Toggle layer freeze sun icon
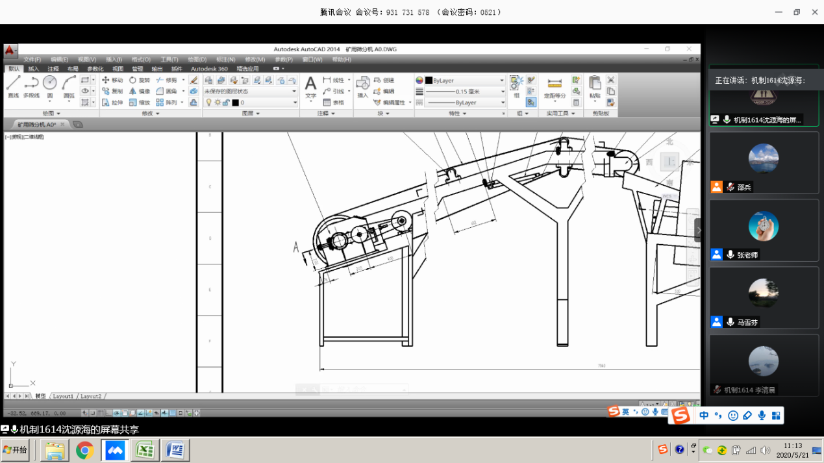The image size is (824, 463). click(x=218, y=103)
